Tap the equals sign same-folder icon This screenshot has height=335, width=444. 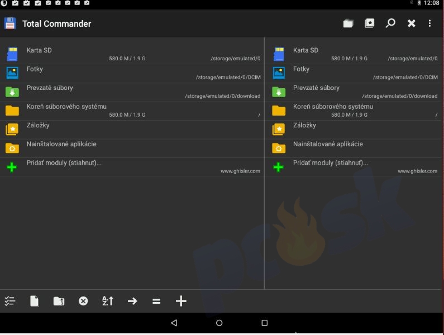click(x=156, y=301)
